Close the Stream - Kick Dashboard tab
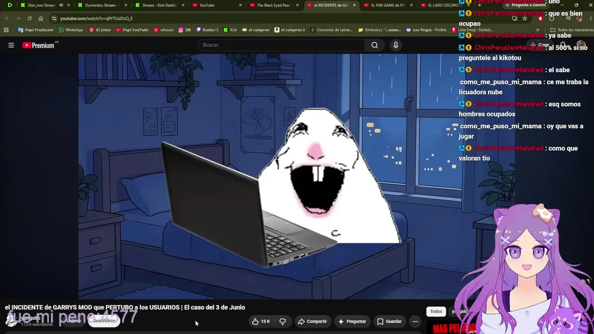 click(x=183, y=5)
